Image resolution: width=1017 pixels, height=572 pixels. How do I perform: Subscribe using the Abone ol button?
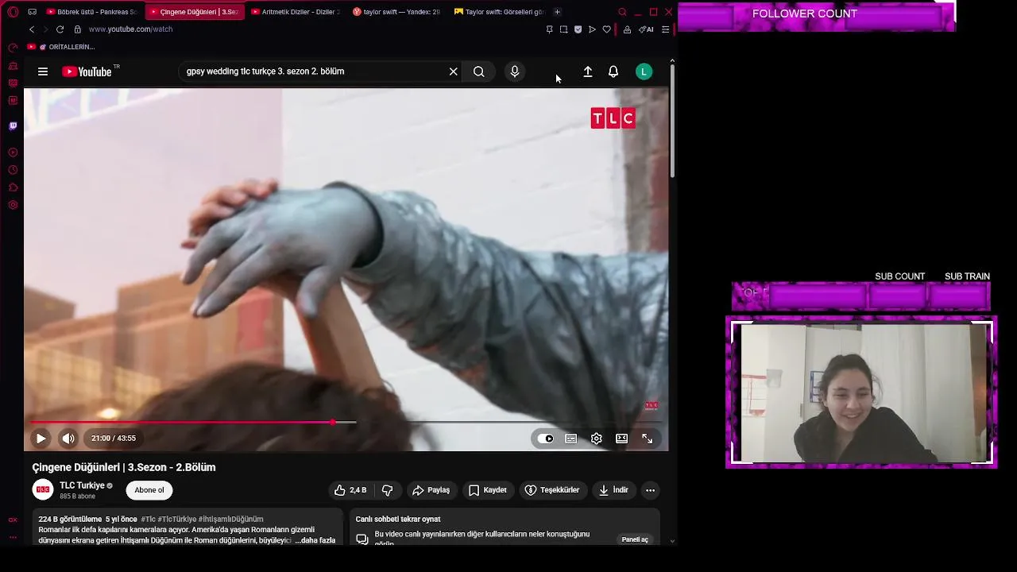149,490
